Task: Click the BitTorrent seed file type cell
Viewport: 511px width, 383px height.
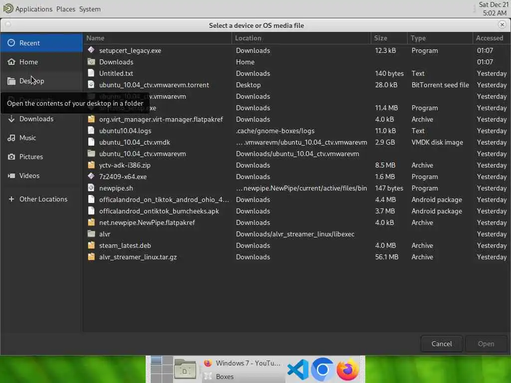Action: tap(440, 85)
